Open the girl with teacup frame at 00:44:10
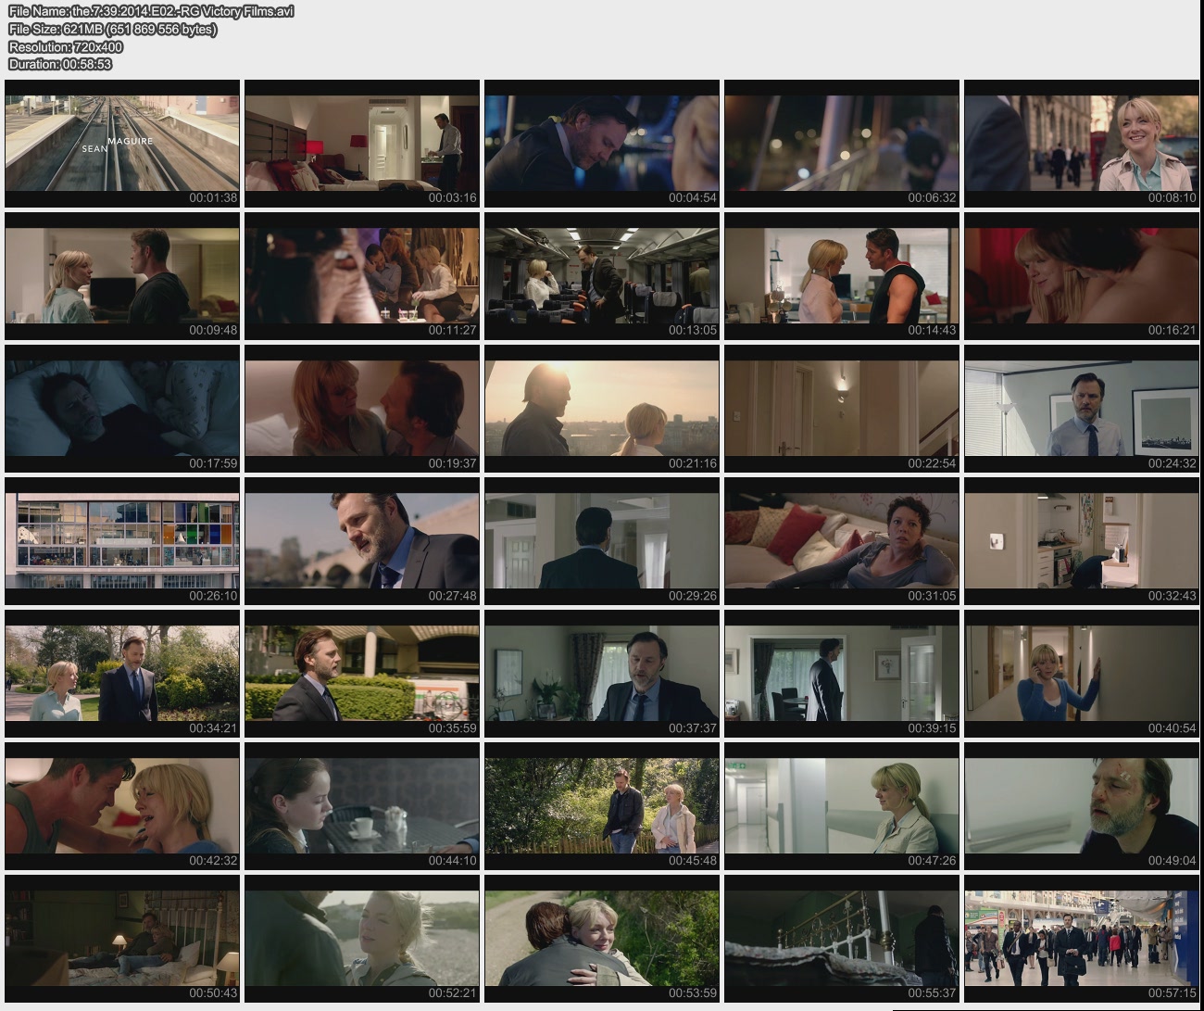The width and height of the screenshot is (1204, 1011). 362,805
